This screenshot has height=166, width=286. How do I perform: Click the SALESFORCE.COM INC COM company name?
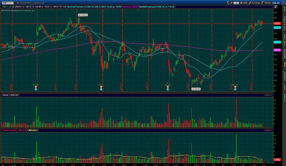pos(32,3)
